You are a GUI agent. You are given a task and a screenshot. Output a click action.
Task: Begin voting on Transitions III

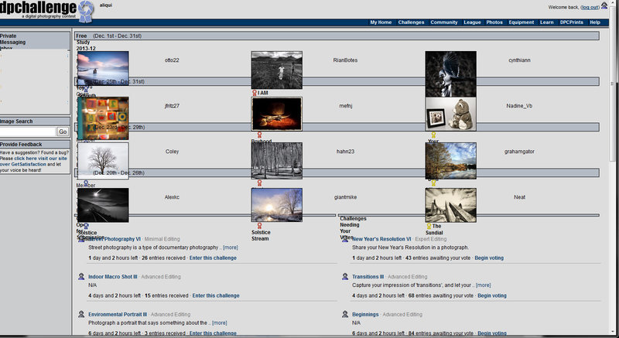(492, 295)
